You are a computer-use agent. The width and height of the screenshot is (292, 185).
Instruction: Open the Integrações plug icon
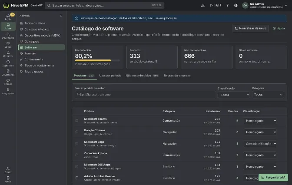8,91
